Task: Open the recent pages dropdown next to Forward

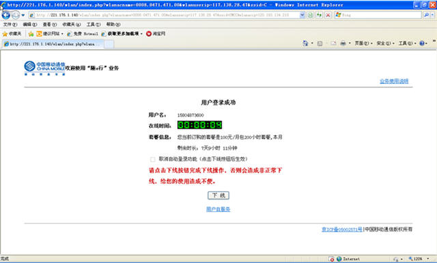Action: (23, 15)
